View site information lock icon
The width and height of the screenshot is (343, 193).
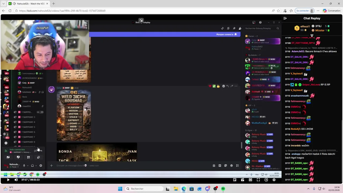[x=16, y=11]
